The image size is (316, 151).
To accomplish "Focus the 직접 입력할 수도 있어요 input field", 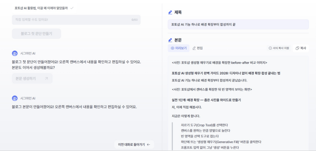I will coord(71,20).
